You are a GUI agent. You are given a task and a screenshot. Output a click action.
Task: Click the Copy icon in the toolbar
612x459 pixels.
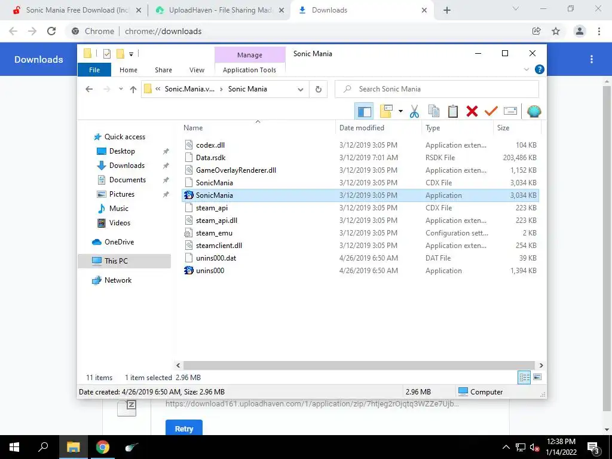434,111
